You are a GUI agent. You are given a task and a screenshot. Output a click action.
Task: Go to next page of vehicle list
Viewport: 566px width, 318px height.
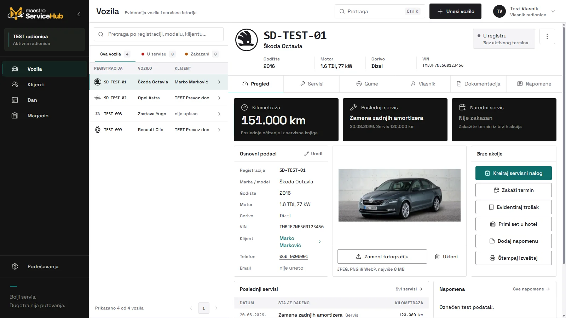point(216,308)
